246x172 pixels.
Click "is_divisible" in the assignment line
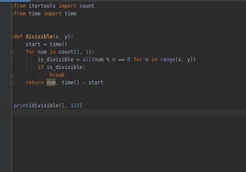click(x=56, y=60)
